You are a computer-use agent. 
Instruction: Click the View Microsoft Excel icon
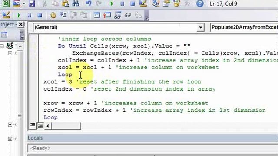point(6,3)
